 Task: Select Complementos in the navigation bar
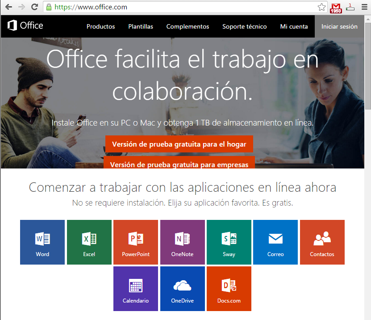(188, 26)
